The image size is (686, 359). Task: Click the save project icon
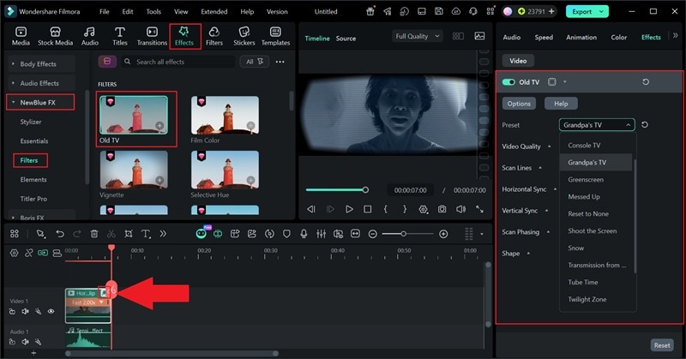438,11
